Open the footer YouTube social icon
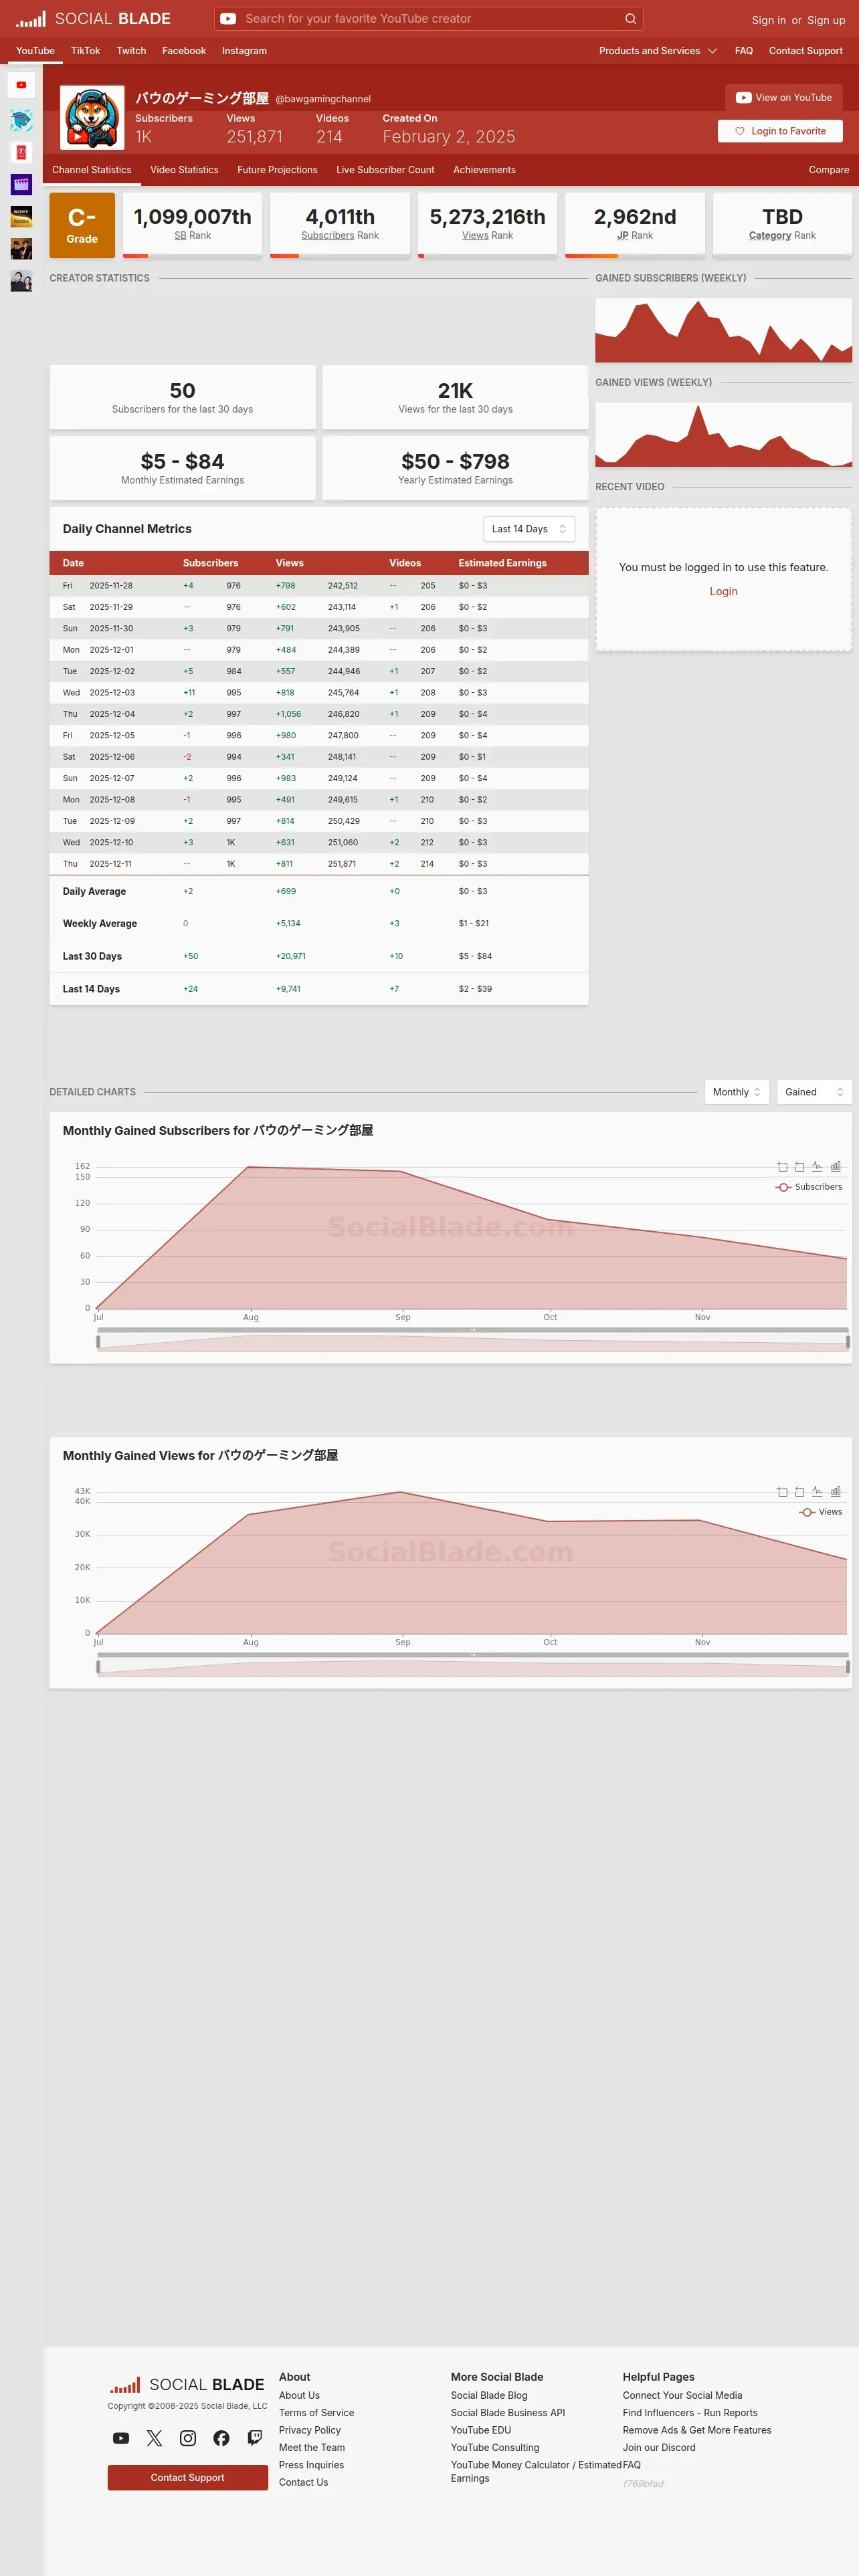Screen dimensions: 859x2576 tap(121, 2438)
